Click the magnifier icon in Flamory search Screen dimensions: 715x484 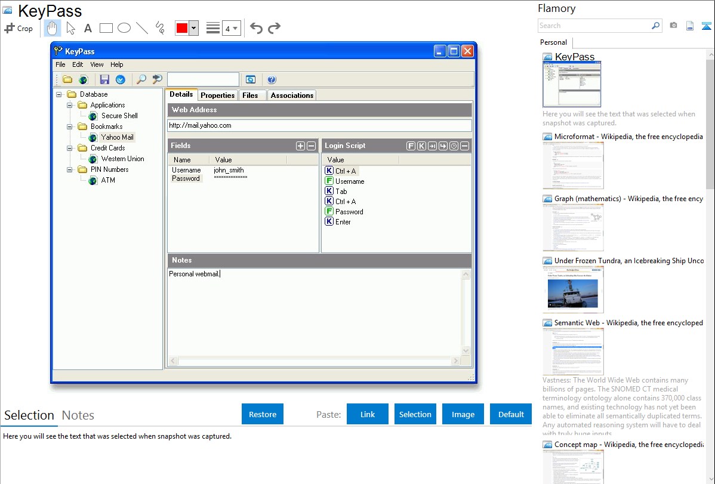(656, 26)
